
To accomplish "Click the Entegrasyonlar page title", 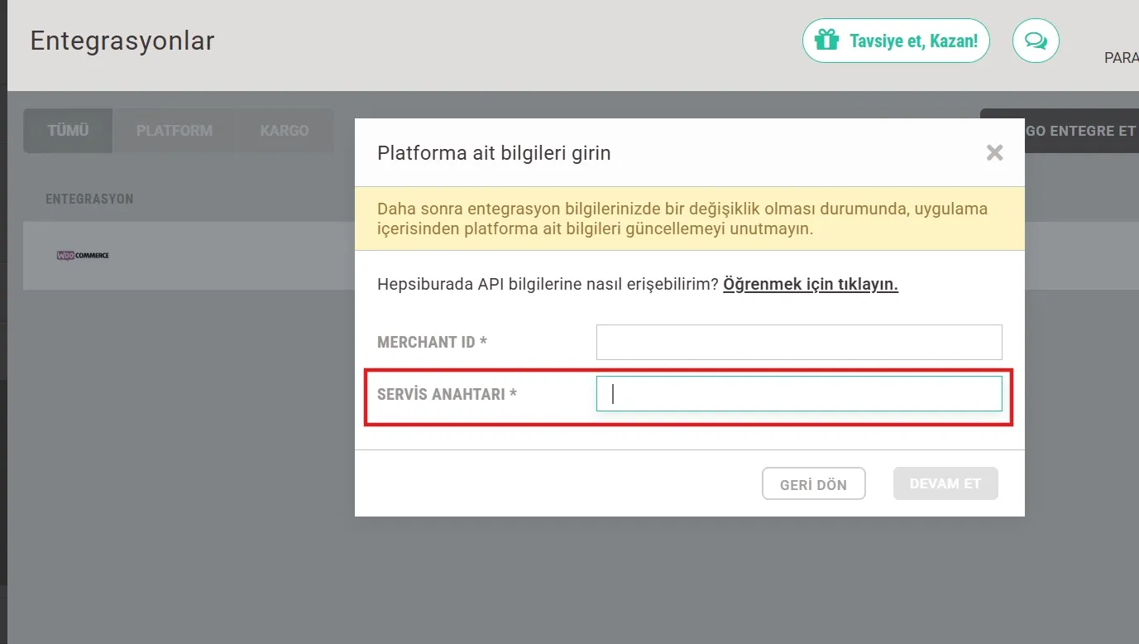I will (122, 41).
